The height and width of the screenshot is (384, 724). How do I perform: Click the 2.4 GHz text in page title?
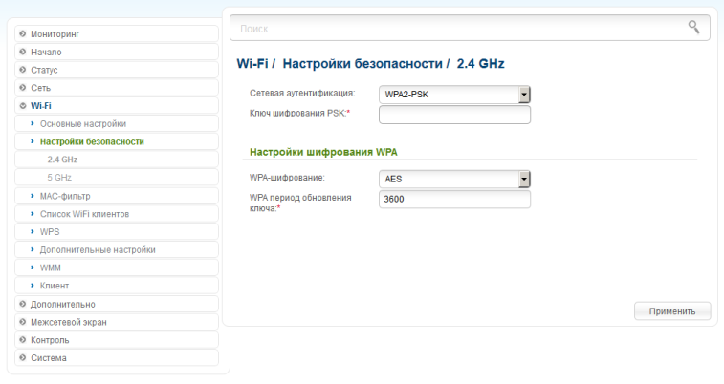click(x=480, y=64)
